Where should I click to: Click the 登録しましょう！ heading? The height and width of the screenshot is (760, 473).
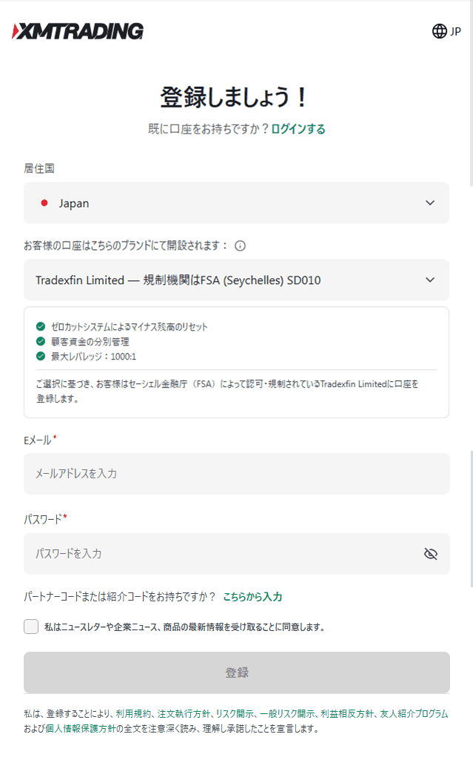234,96
